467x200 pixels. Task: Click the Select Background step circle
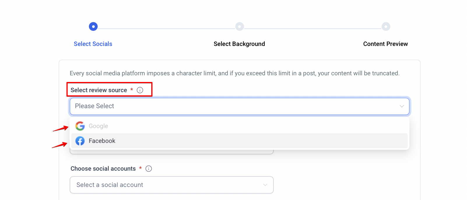pos(239,26)
